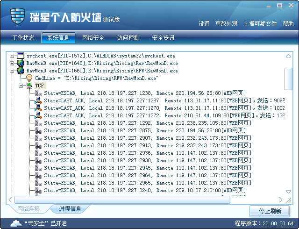Maximize the firewall window

pos(279,6)
